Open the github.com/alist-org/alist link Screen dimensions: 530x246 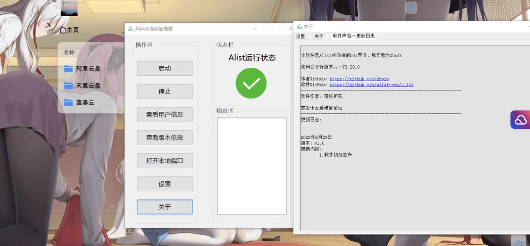[x=371, y=85]
